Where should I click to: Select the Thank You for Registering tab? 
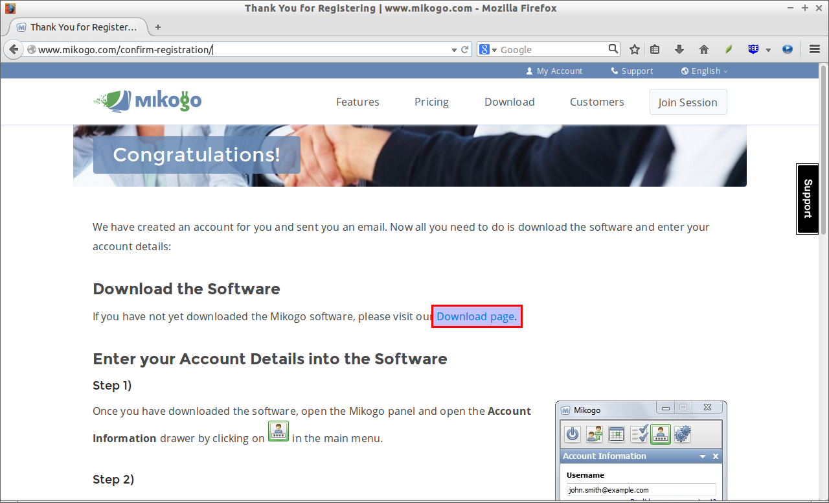click(x=78, y=27)
